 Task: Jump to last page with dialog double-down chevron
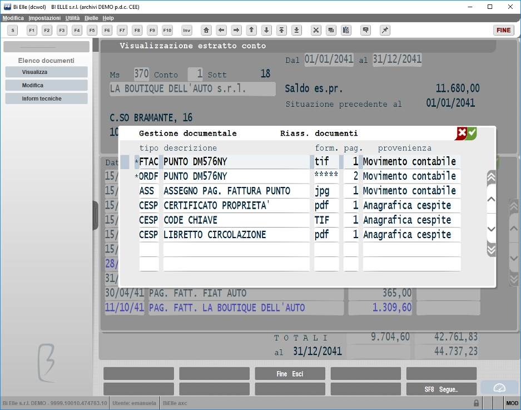click(x=491, y=250)
